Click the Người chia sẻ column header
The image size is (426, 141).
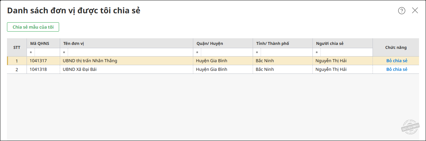[x=330, y=44]
